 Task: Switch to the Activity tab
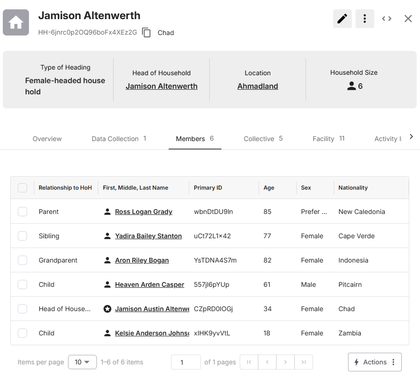point(388,139)
